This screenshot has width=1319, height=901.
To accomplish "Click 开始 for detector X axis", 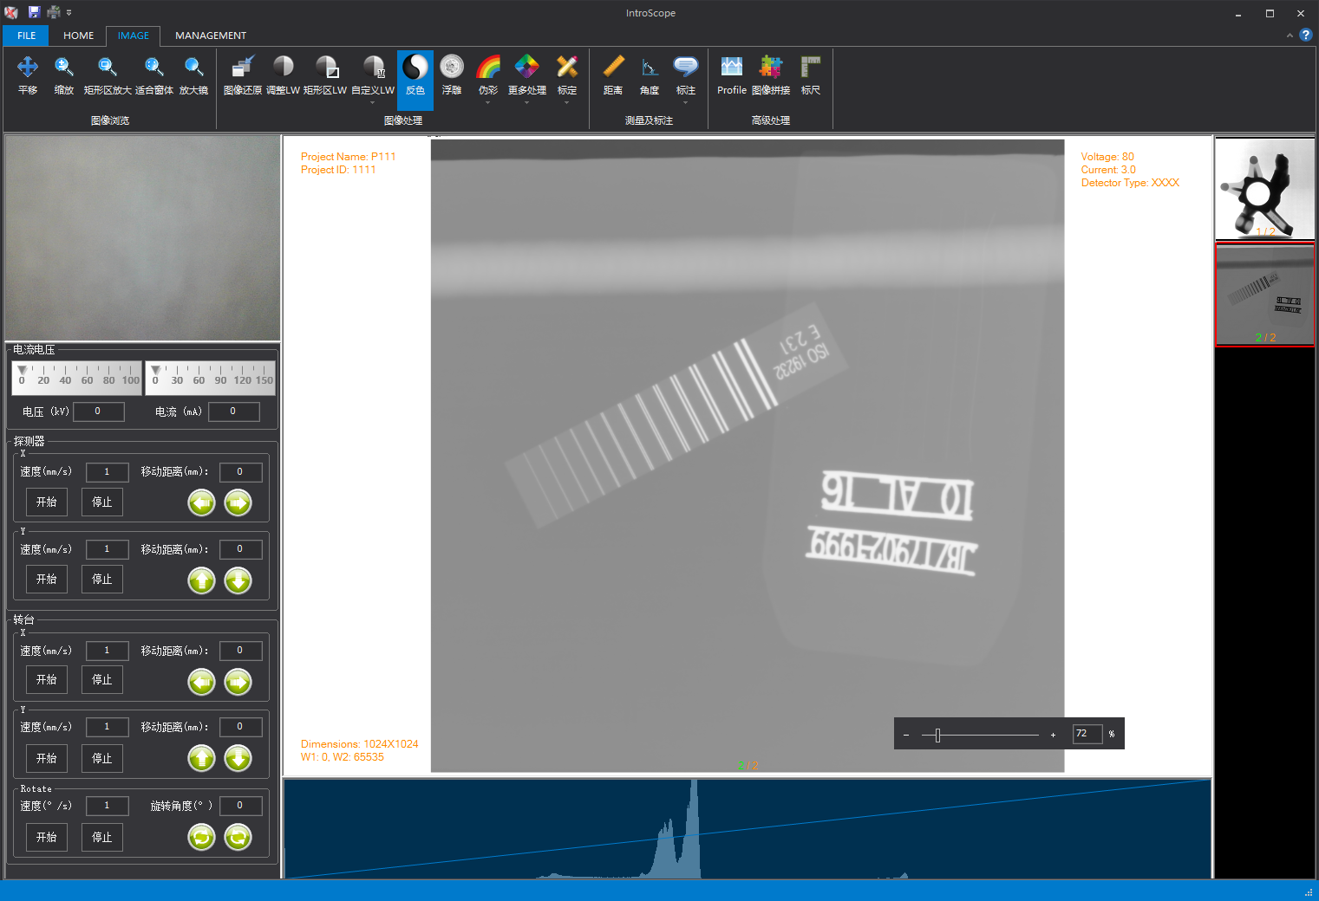I will (x=47, y=502).
